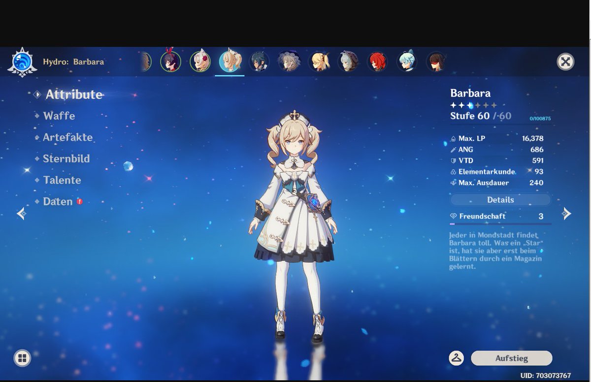The width and height of the screenshot is (591, 382).
Task: Go to previous character with left arrow
Action: [21, 213]
